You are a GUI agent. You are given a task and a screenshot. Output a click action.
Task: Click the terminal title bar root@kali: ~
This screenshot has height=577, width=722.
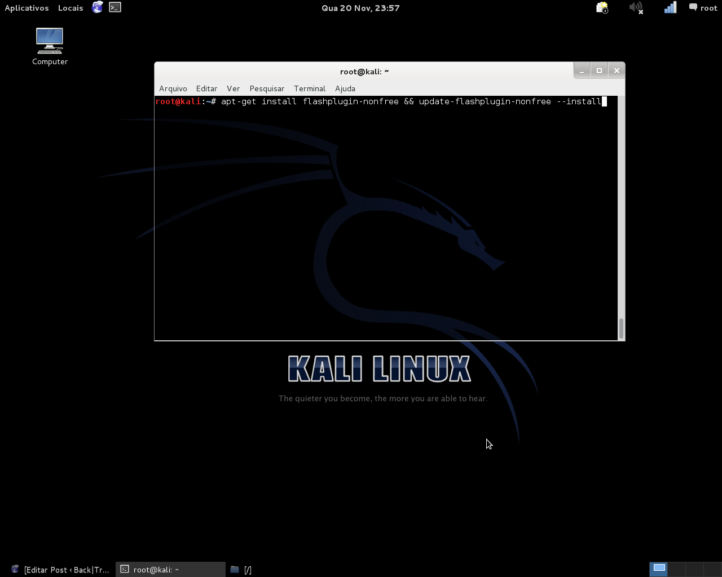[364, 72]
